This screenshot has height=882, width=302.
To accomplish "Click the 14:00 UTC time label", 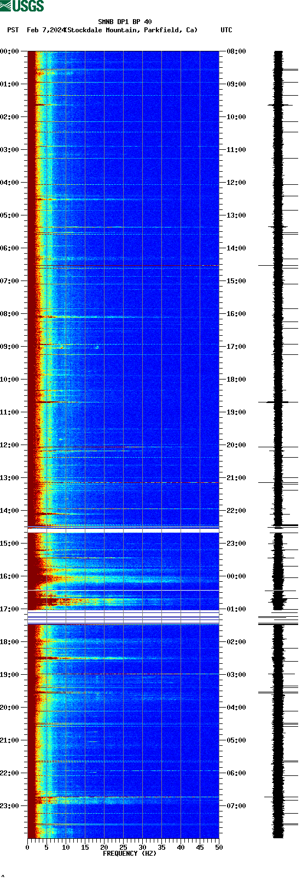I will pos(236,248).
